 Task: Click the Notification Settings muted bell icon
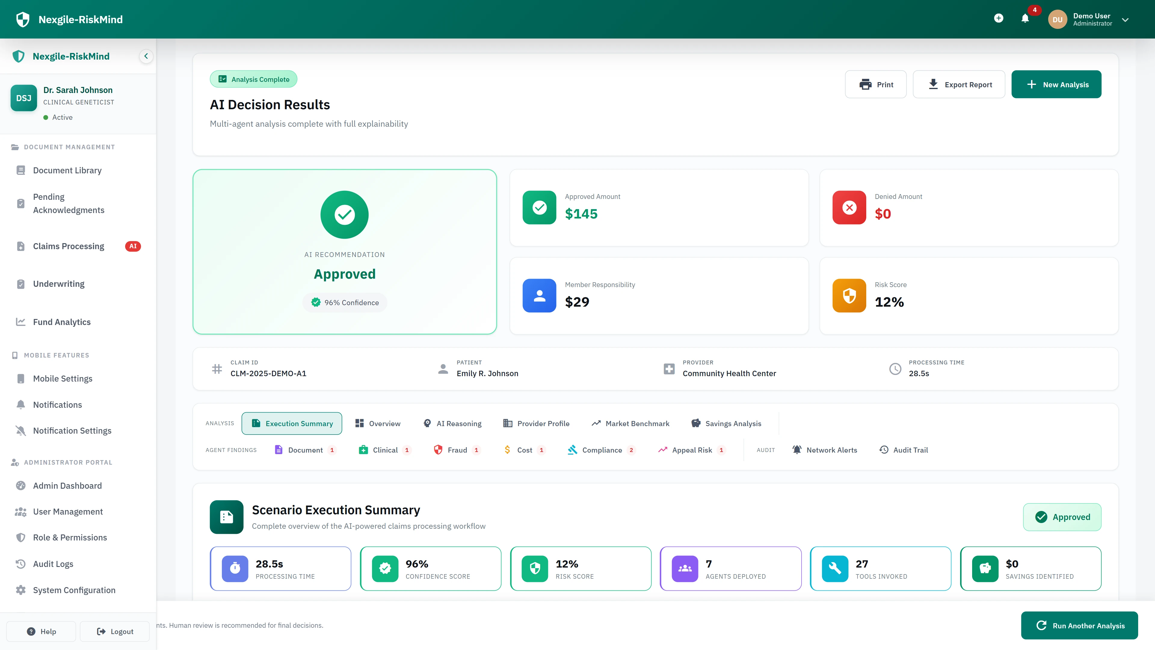click(x=21, y=431)
